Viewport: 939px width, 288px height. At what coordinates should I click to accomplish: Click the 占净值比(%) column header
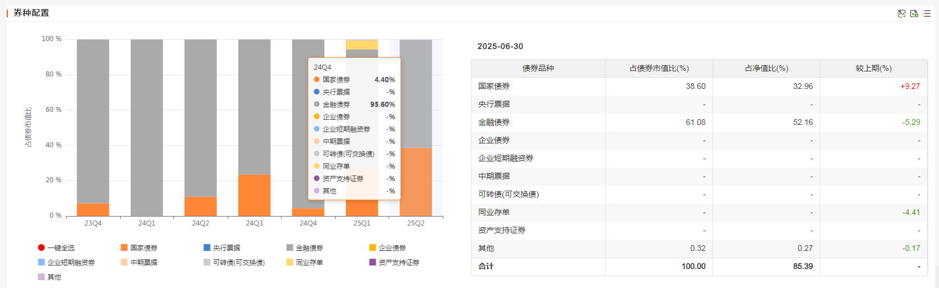[766, 68]
